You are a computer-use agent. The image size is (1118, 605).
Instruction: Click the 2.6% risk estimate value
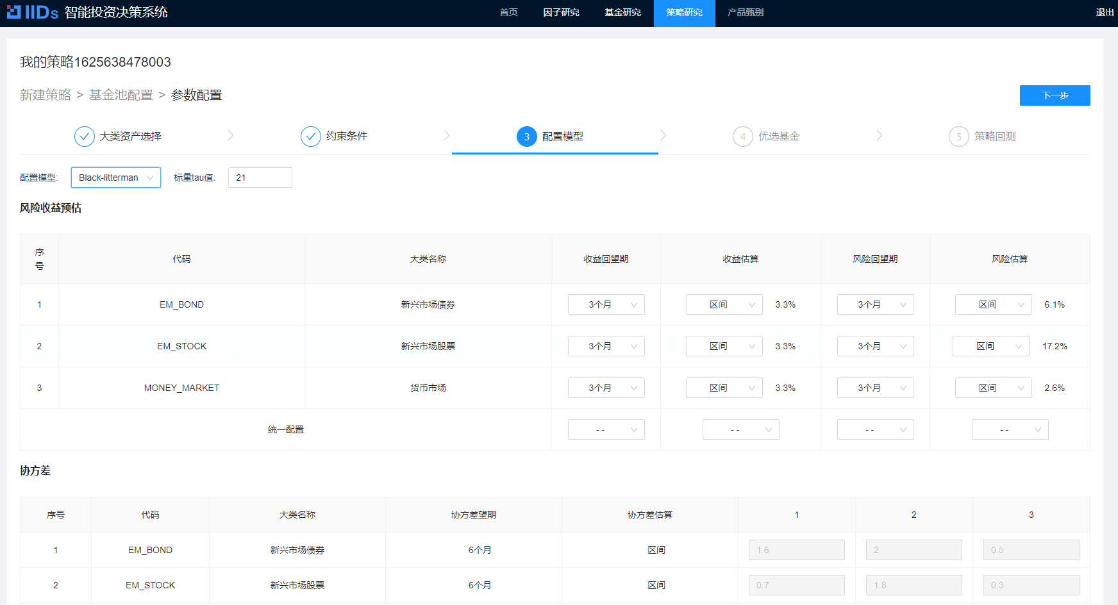point(1055,388)
